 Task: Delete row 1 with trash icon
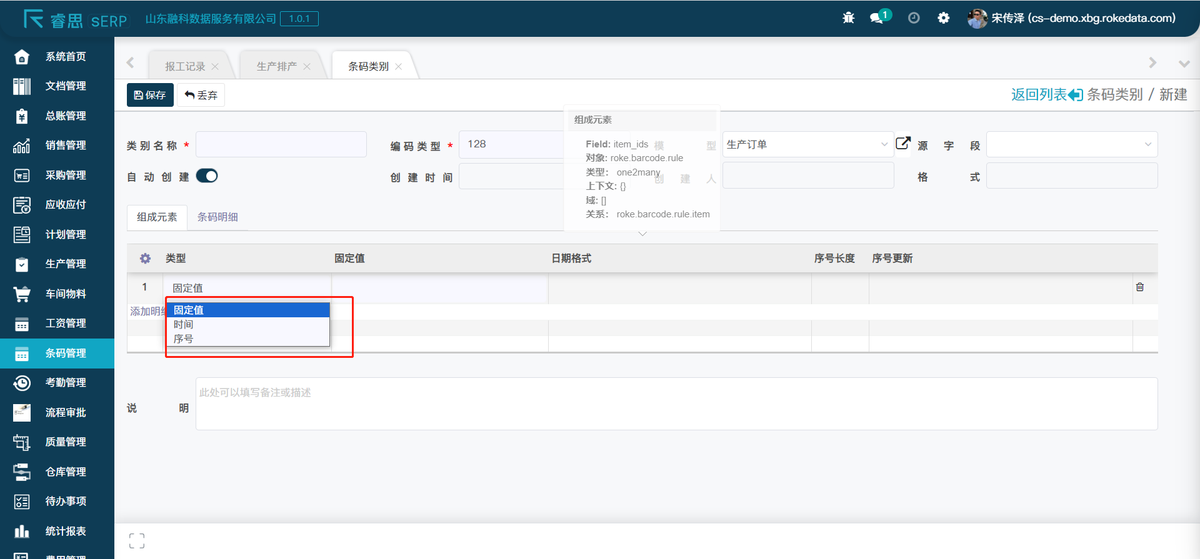click(x=1140, y=287)
